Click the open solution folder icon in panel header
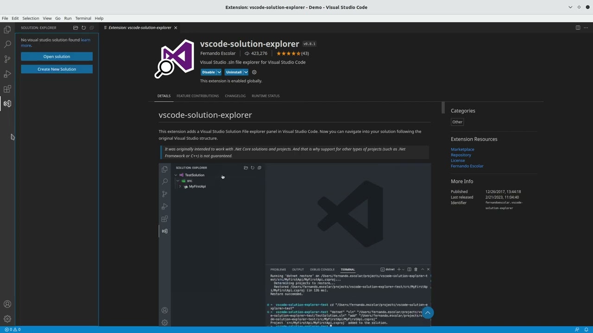The width and height of the screenshot is (593, 333). point(76,28)
